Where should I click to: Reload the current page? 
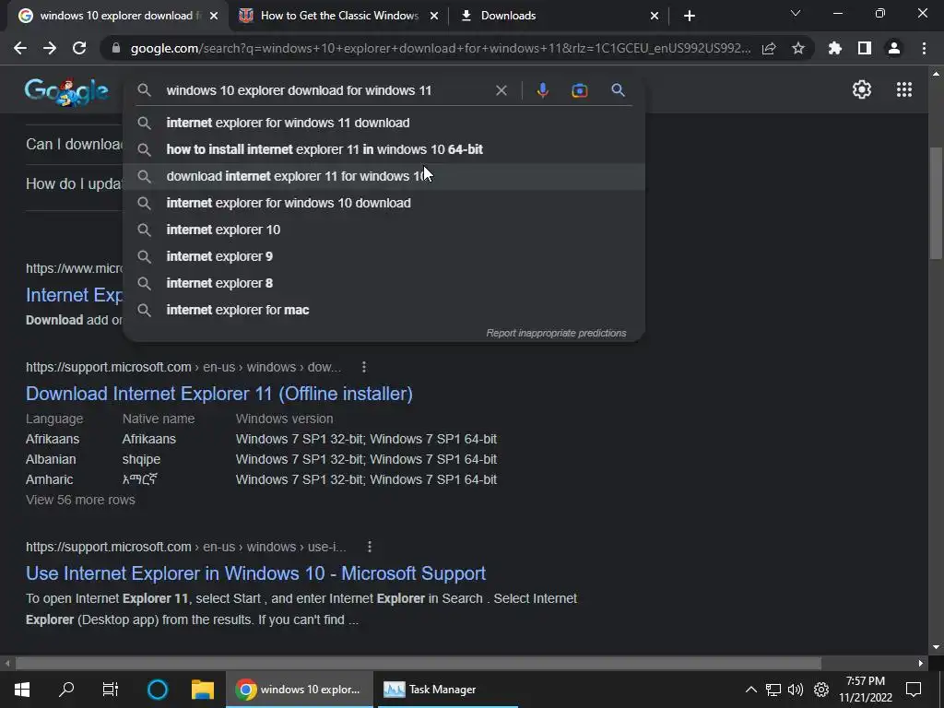point(79,48)
